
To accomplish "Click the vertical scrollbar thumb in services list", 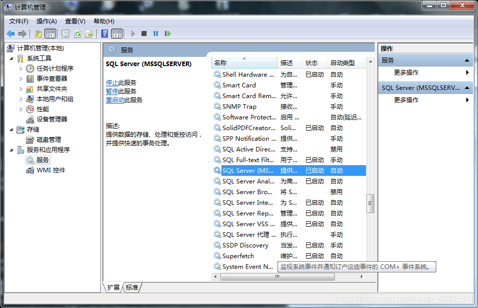I will click(370, 203).
